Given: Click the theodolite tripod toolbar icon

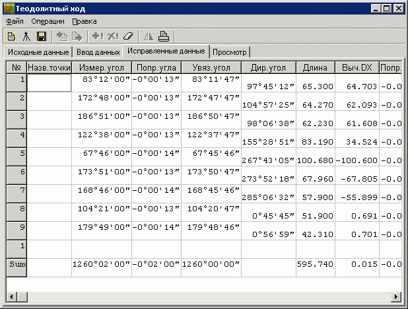Looking at the screenshot, I should [x=26, y=36].
